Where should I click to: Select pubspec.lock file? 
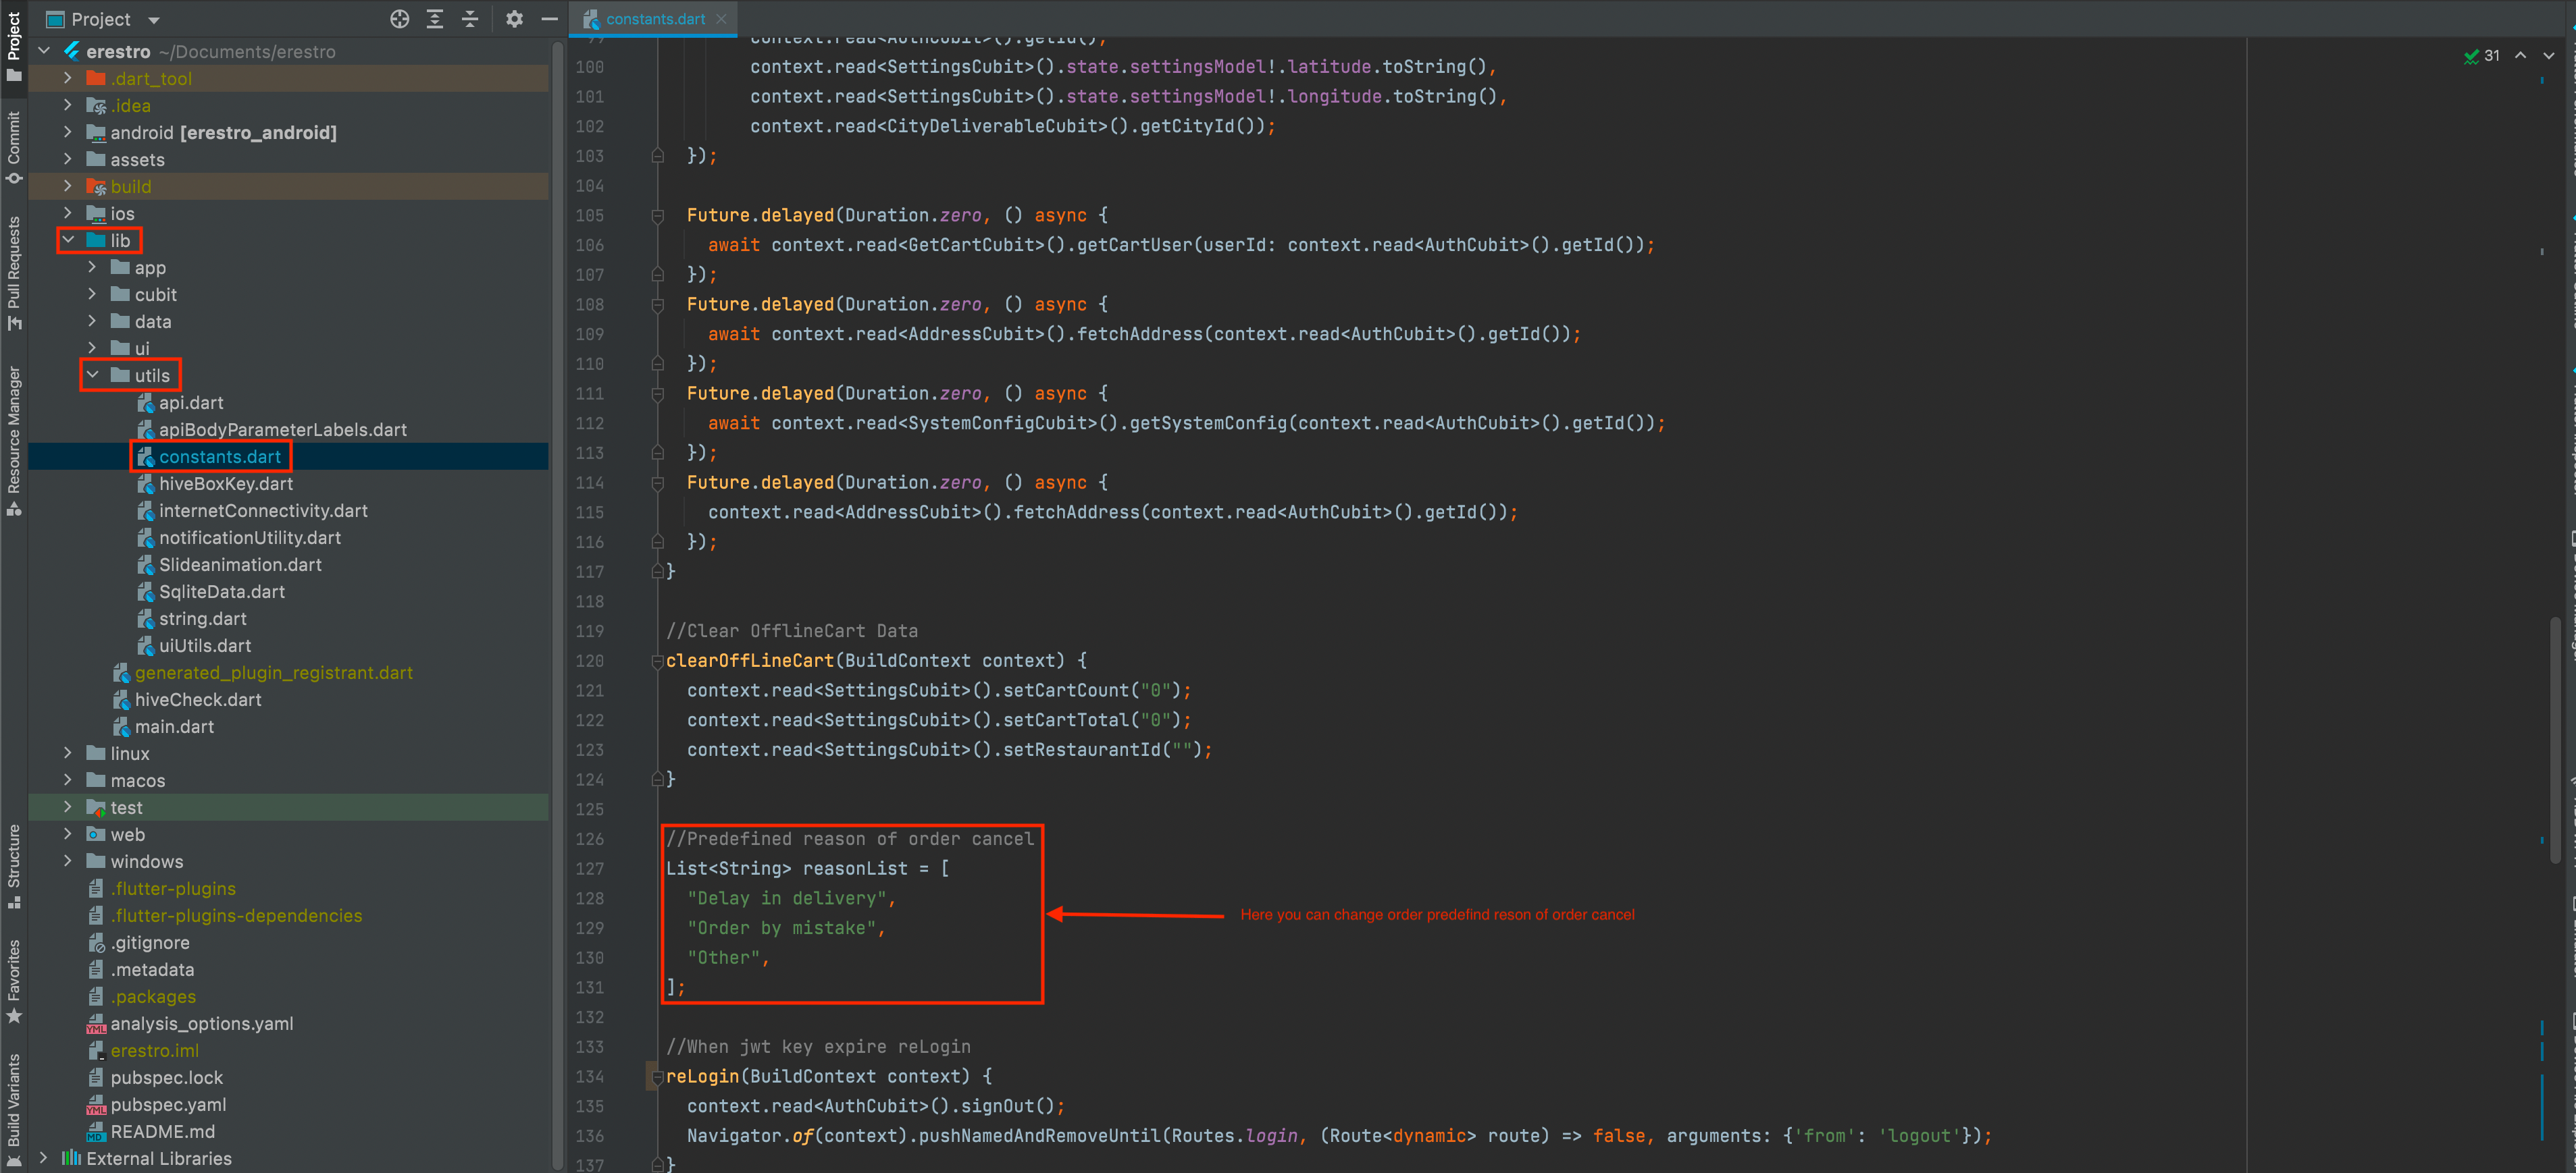click(166, 1077)
